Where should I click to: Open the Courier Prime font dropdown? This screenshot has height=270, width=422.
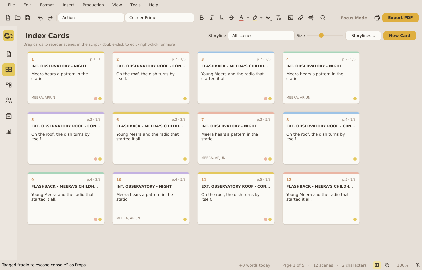pyautogui.click(x=160, y=18)
